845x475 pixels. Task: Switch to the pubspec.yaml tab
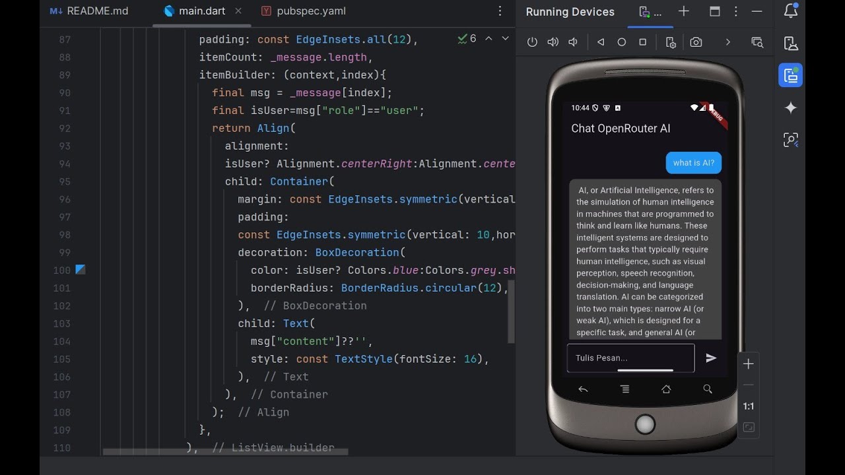point(303,11)
